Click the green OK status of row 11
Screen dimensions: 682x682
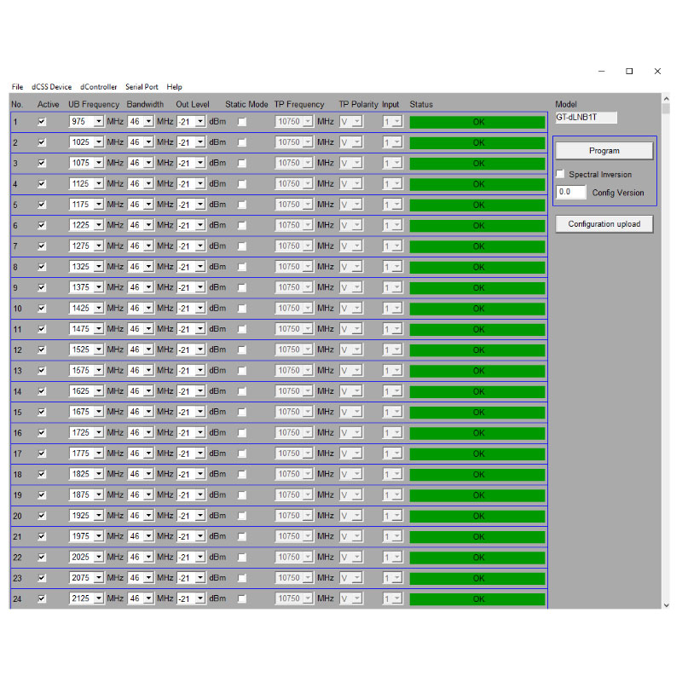coord(477,330)
